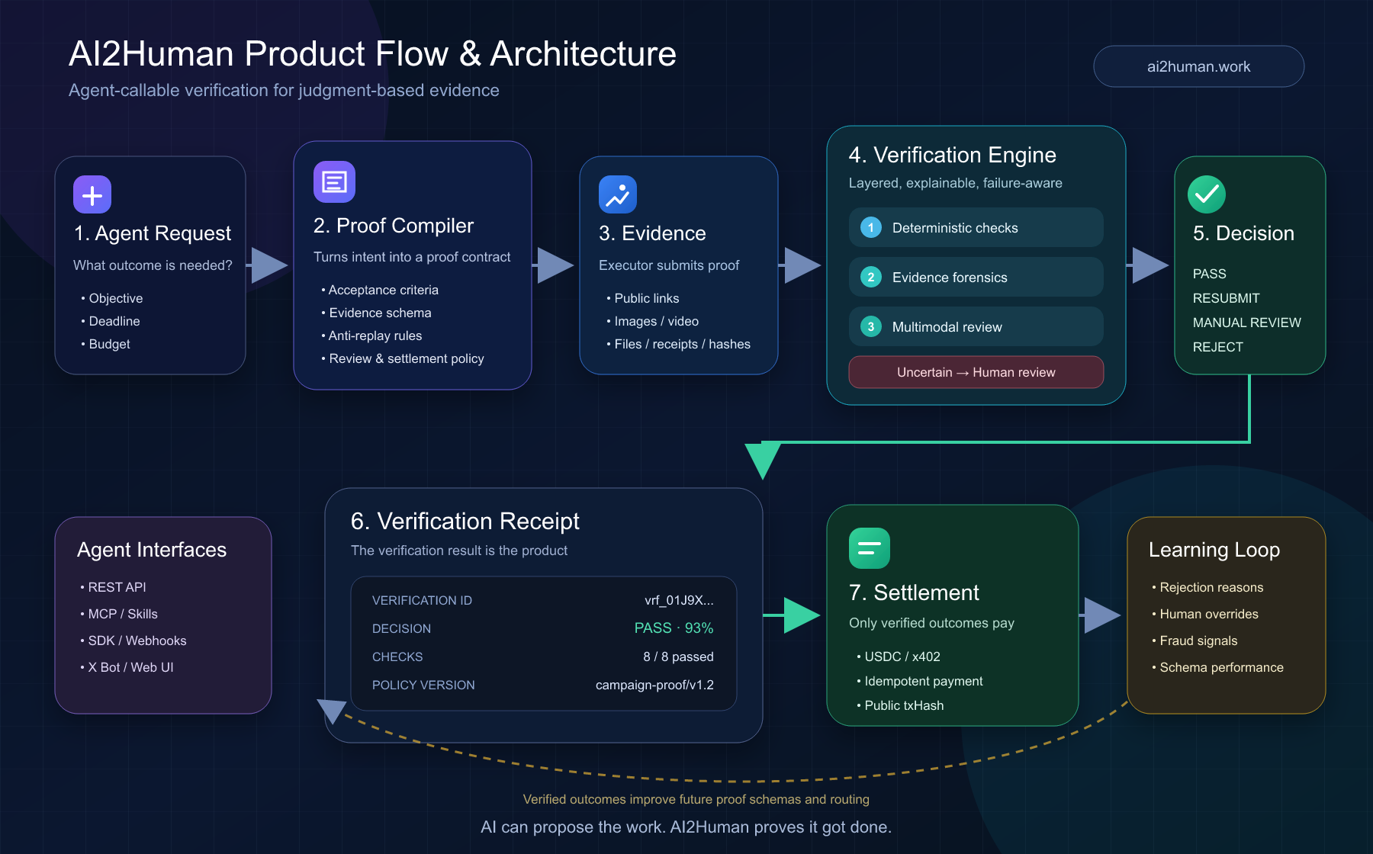Click the RESUBMIT decision outcome
The image size is (1373, 854).
coord(1227,298)
